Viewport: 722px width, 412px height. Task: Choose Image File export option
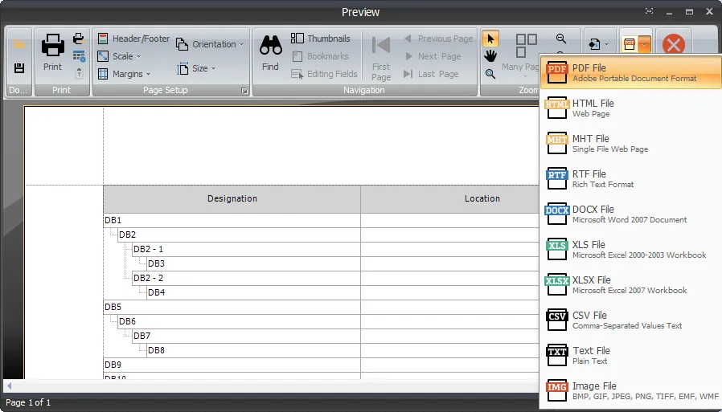coord(630,391)
